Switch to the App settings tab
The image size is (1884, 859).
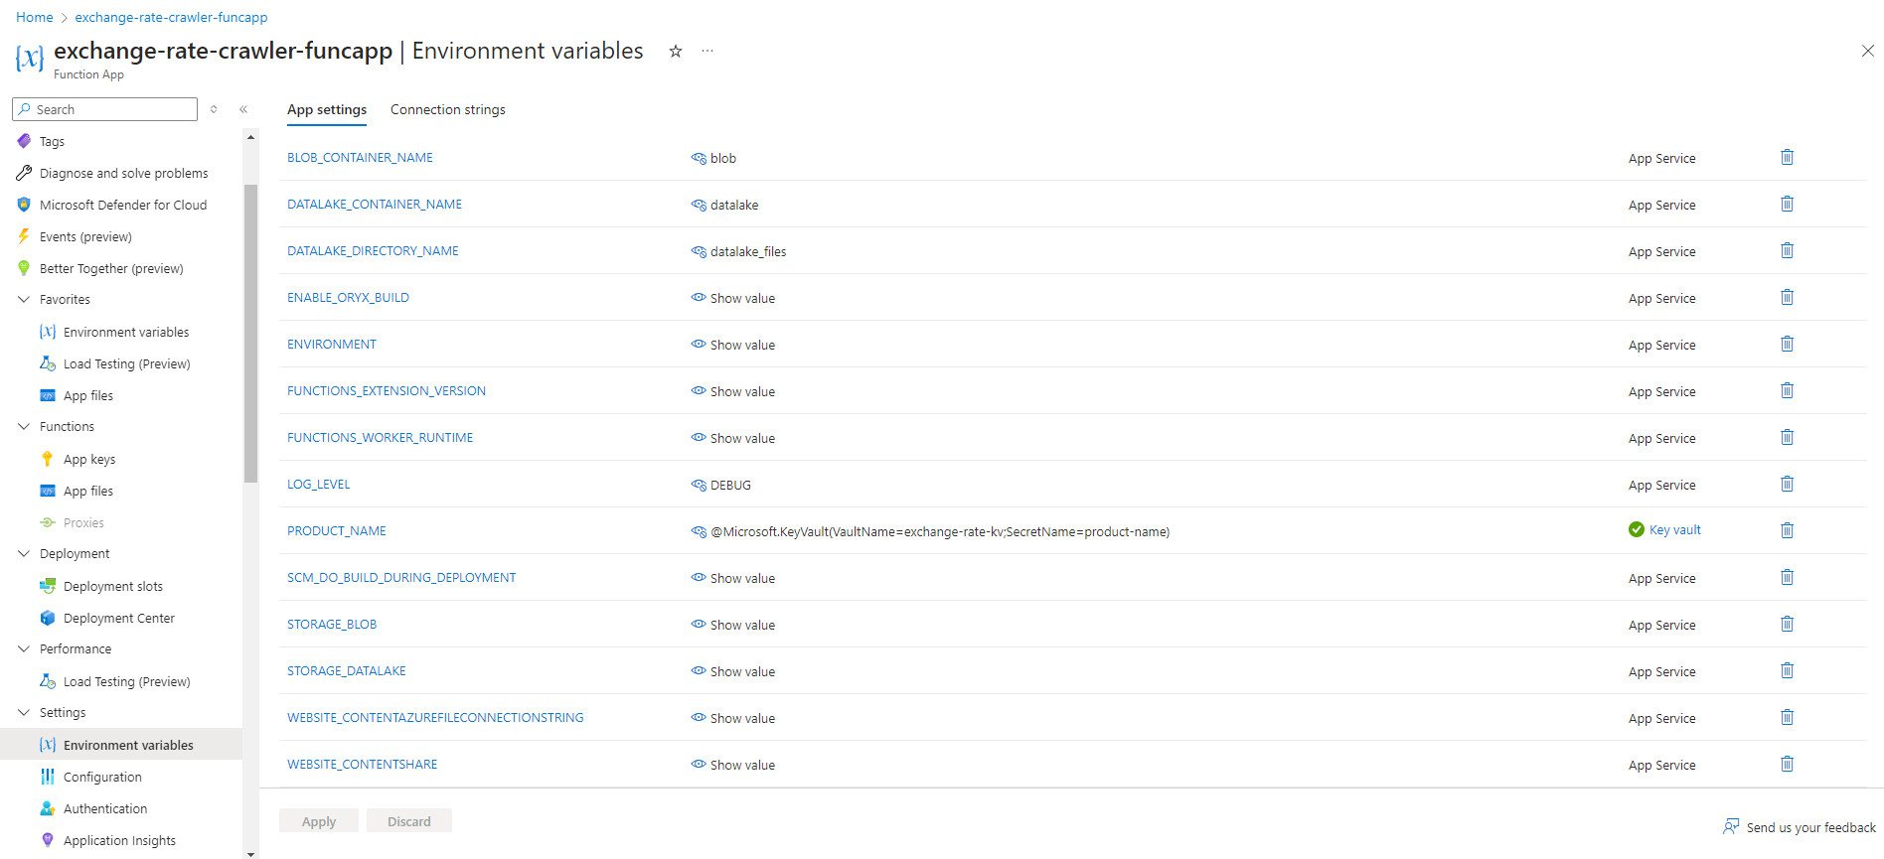click(327, 109)
